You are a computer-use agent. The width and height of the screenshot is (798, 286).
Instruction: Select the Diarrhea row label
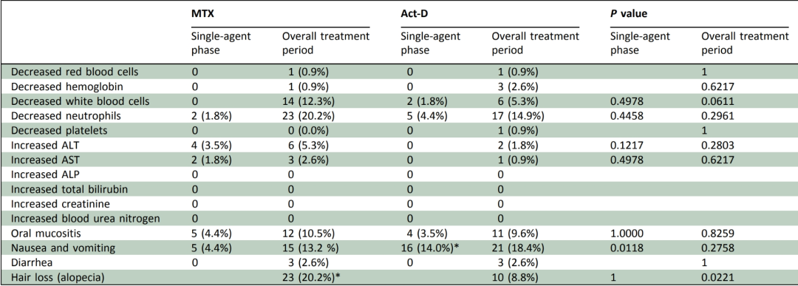pyautogui.click(x=30, y=264)
